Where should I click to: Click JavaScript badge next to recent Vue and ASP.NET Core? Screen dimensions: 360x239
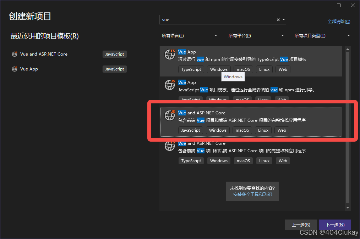115,54
